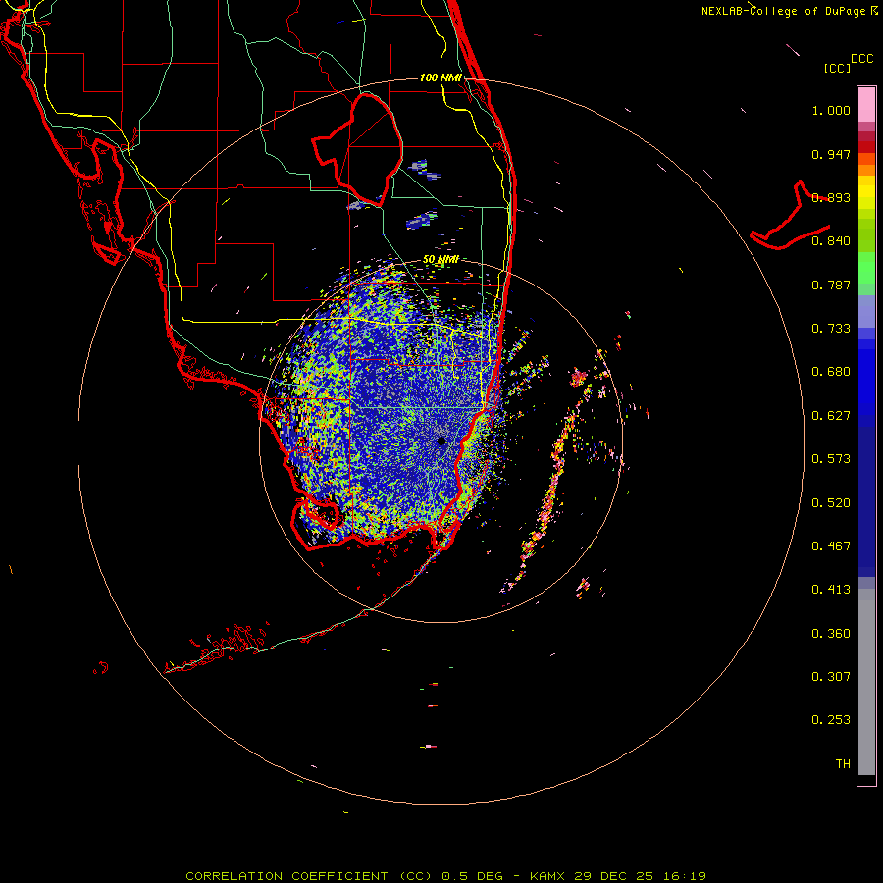The image size is (883, 883).
Task: Click the 50 NMI range ring label
Action: [x=441, y=260]
